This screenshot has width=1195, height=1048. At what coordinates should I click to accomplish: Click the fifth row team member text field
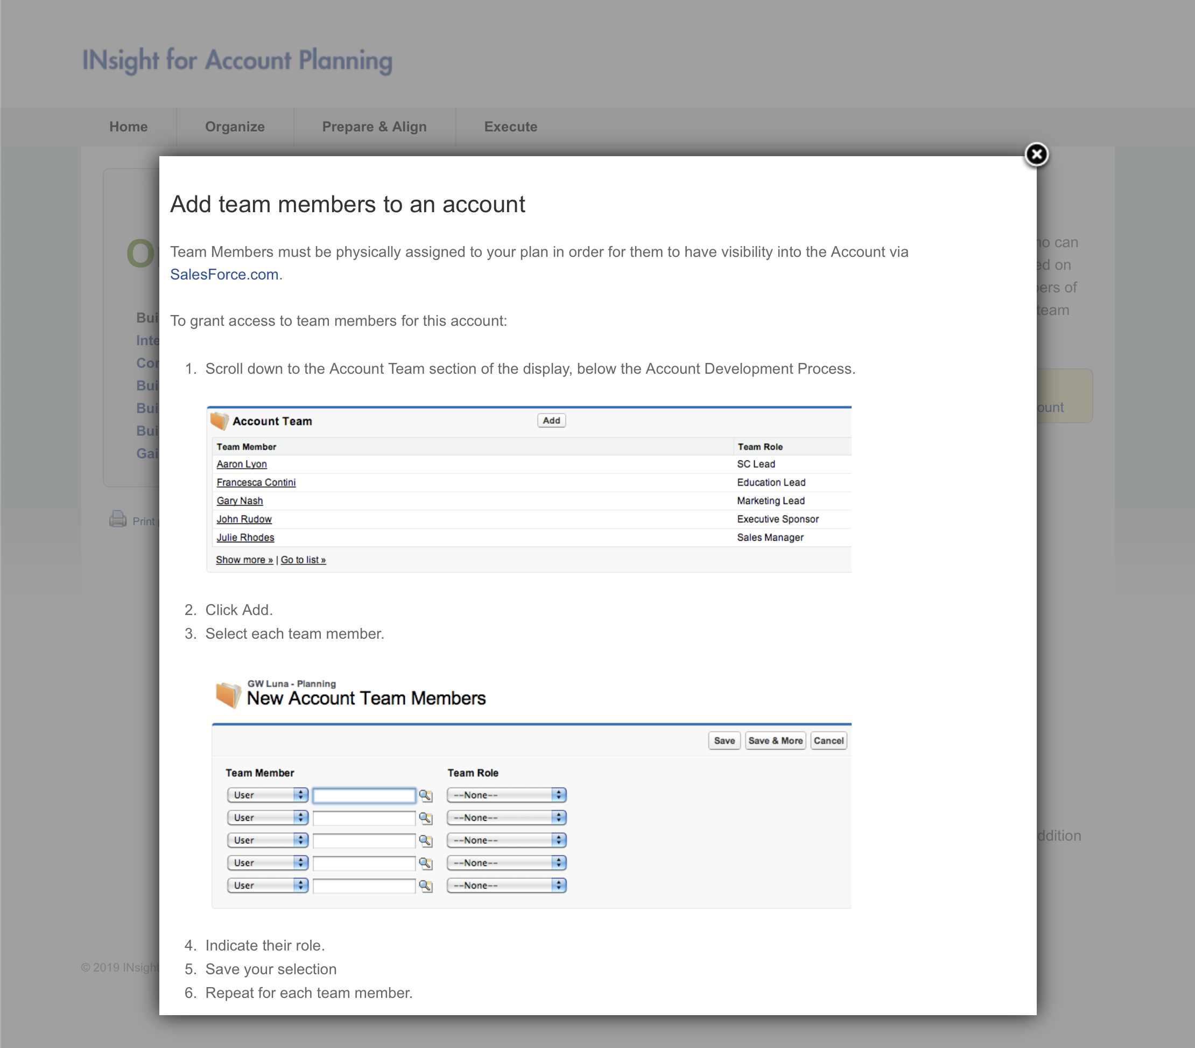(x=364, y=886)
